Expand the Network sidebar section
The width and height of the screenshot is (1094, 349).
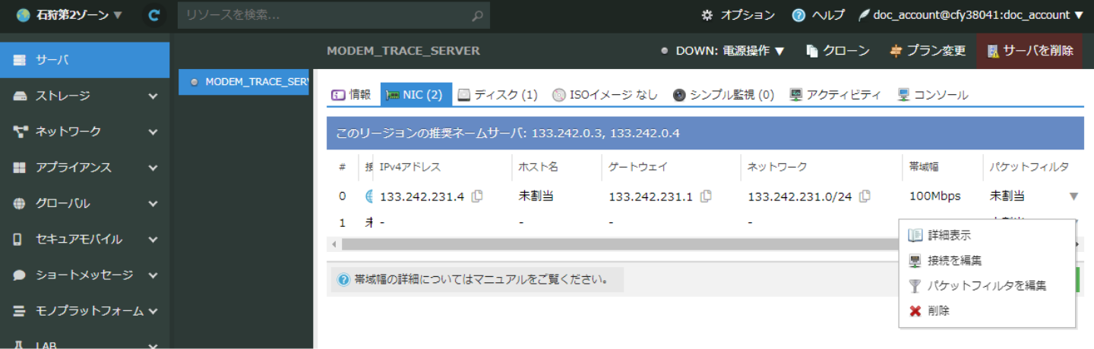coord(84,131)
